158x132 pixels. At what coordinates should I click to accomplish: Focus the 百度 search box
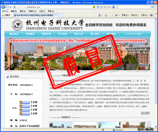(x=133, y=7)
